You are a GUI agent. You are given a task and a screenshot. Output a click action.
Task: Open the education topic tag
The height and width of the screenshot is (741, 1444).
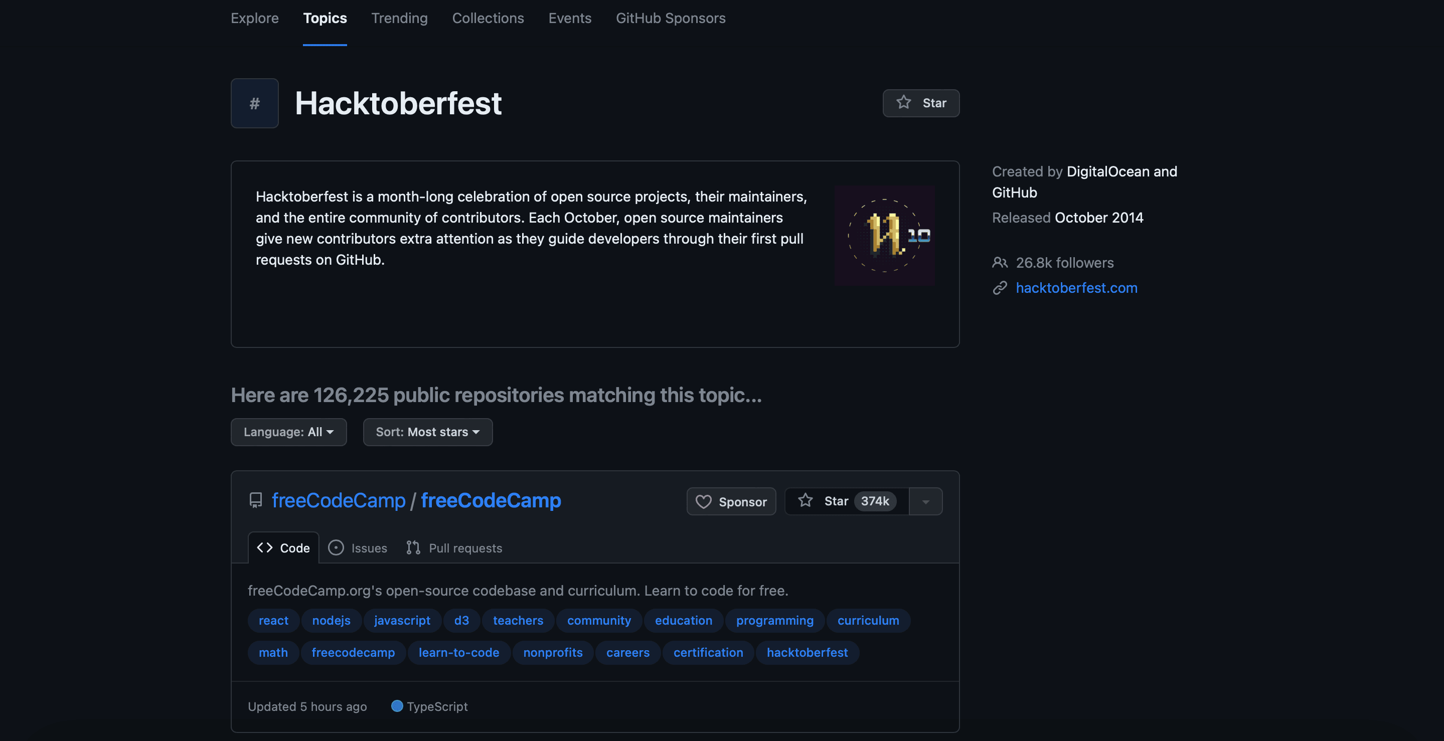tap(684, 621)
